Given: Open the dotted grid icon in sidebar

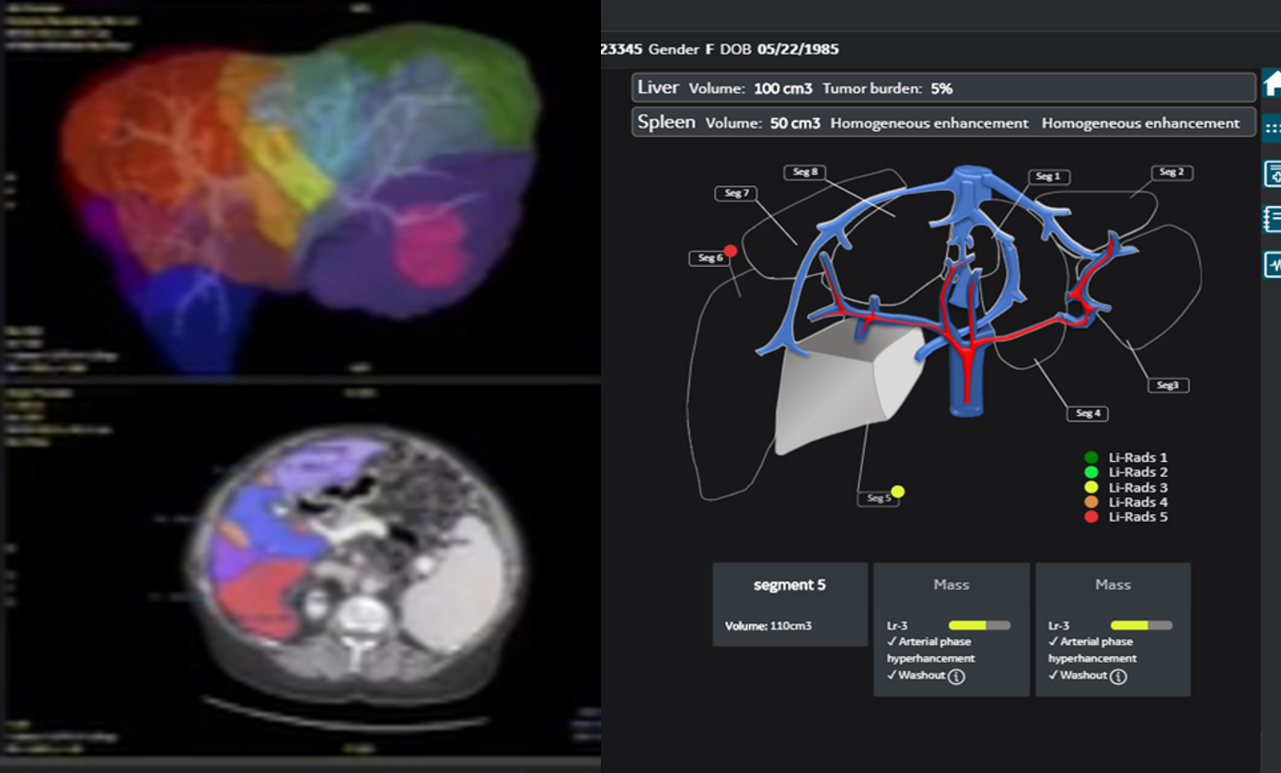Looking at the screenshot, I should [x=1272, y=128].
